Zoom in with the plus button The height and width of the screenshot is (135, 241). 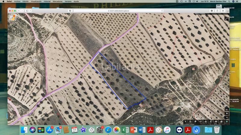(227, 113)
